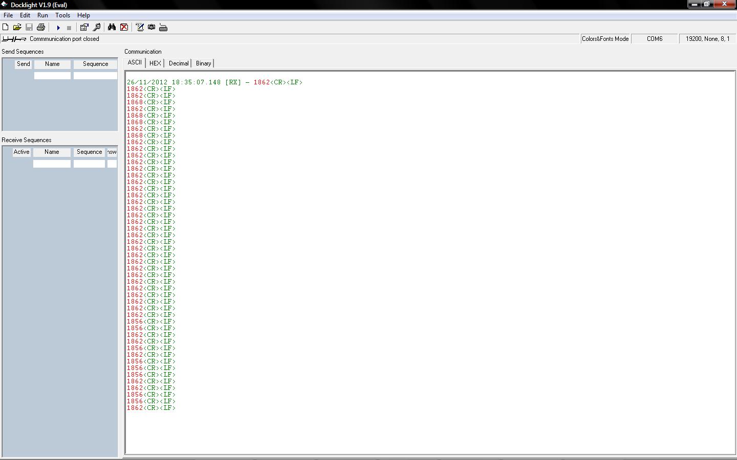Click empty Name cell in Send Sequences
737x460 pixels.
(x=52, y=76)
